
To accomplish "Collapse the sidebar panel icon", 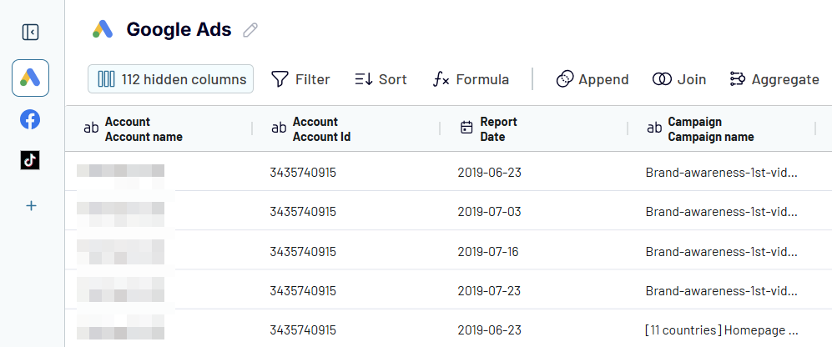I will point(31,33).
